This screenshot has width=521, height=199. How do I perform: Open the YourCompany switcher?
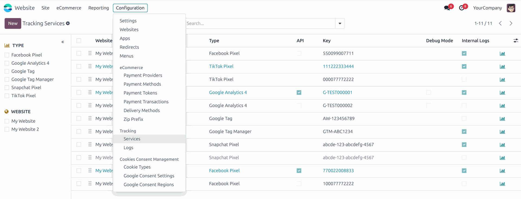click(487, 8)
